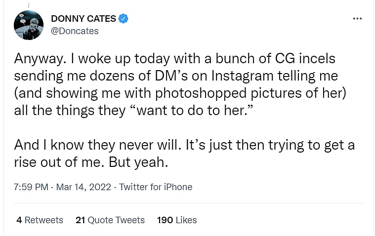Open the Twitter for iPhone source link
This screenshot has width=375, height=236.
coord(156,187)
